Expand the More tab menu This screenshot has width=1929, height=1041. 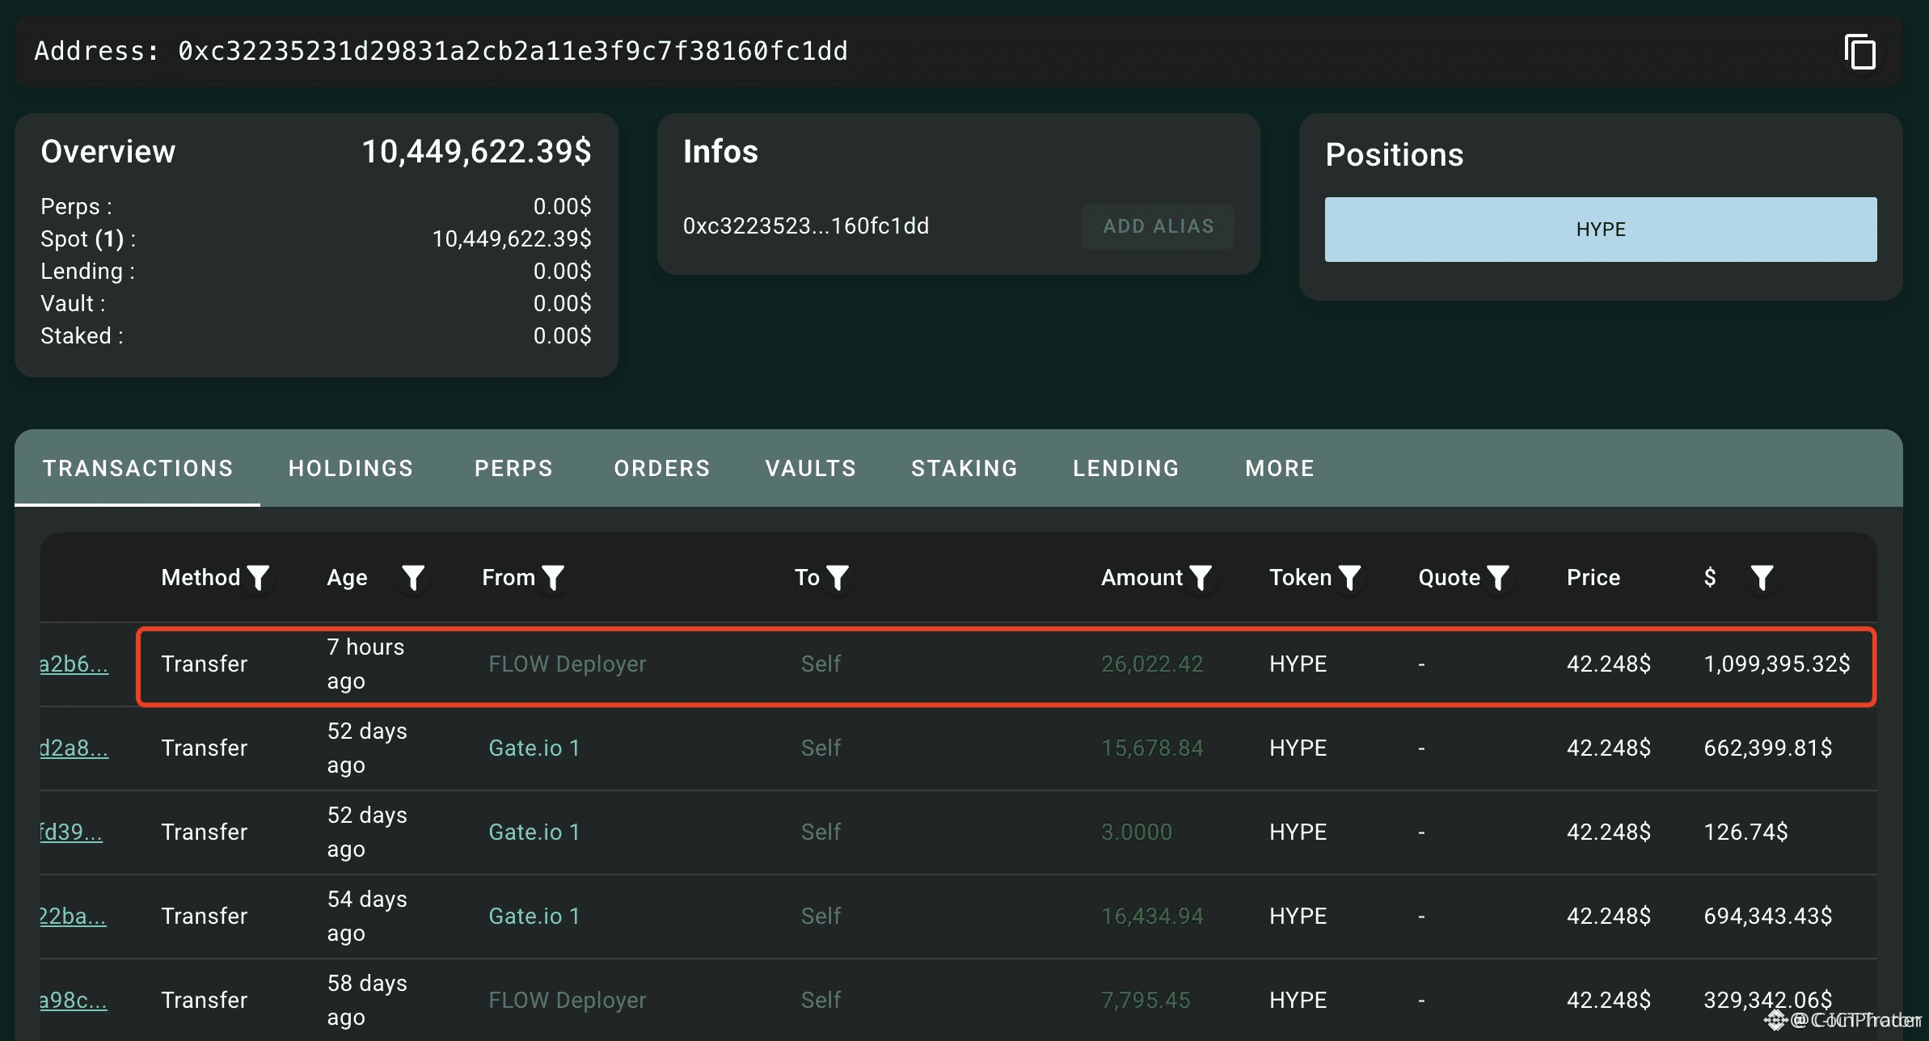coord(1280,468)
